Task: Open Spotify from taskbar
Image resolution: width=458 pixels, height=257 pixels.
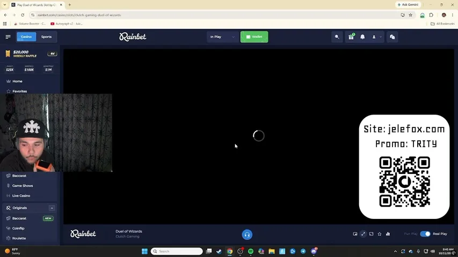Action: coord(251,251)
